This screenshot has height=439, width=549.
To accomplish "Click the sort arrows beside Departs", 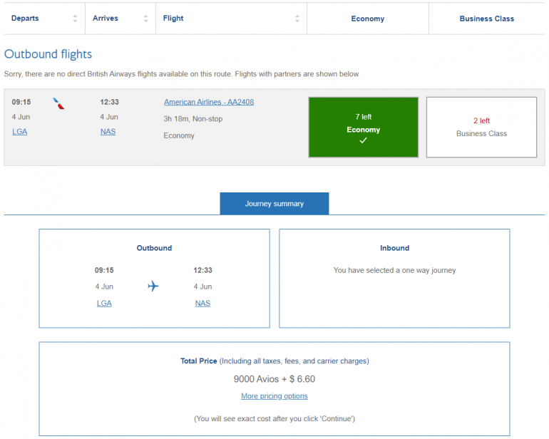I will tap(75, 19).
